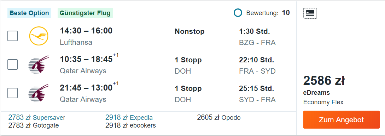Select the 2605 zł Opodo offer
Screen dimensions: 385x136
point(219,118)
